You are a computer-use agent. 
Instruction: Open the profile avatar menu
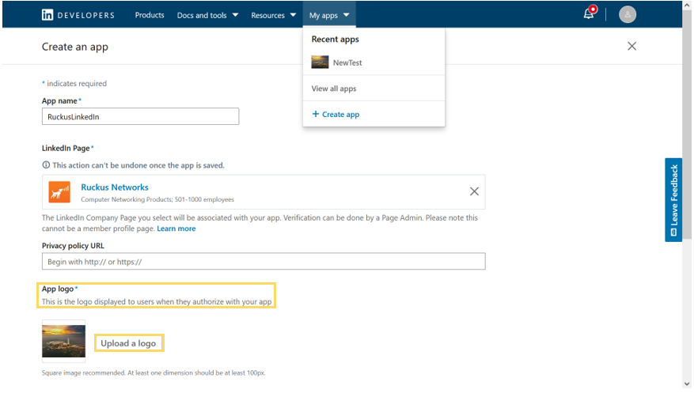(x=628, y=14)
